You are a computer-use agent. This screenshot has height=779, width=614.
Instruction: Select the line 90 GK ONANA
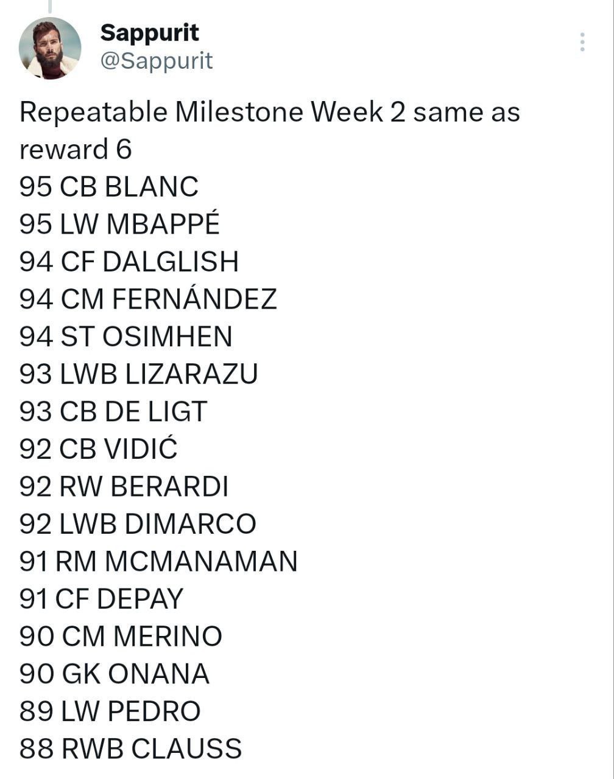[115, 674]
